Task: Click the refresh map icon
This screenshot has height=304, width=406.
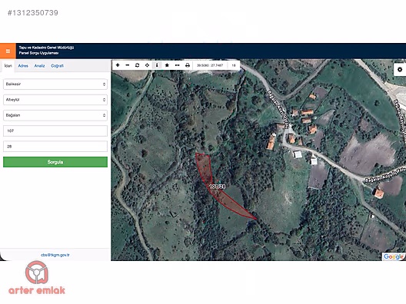Action: 137,65
